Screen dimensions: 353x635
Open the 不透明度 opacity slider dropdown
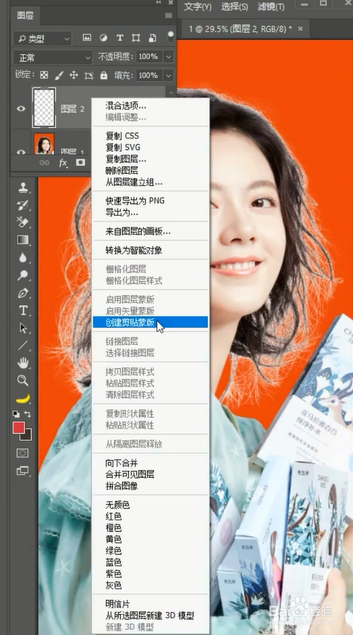[x=169, y=57]
